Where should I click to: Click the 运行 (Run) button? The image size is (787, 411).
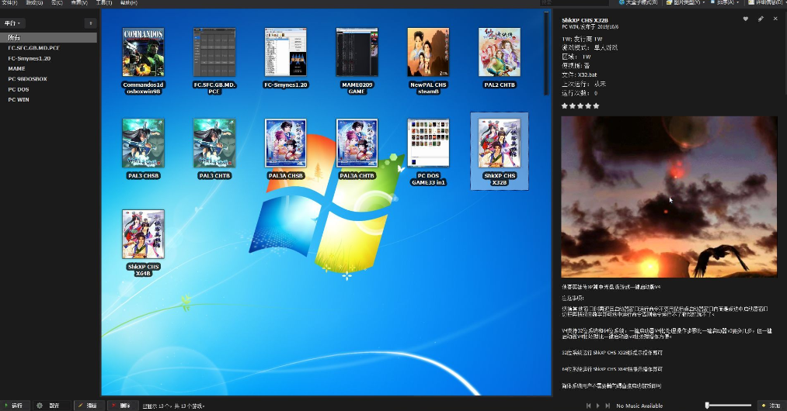13,406
